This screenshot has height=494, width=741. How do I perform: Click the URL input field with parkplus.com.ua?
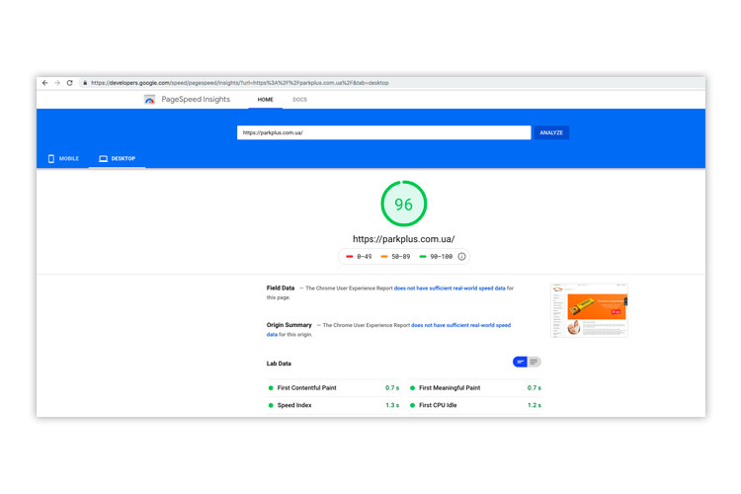coord(383,132)
